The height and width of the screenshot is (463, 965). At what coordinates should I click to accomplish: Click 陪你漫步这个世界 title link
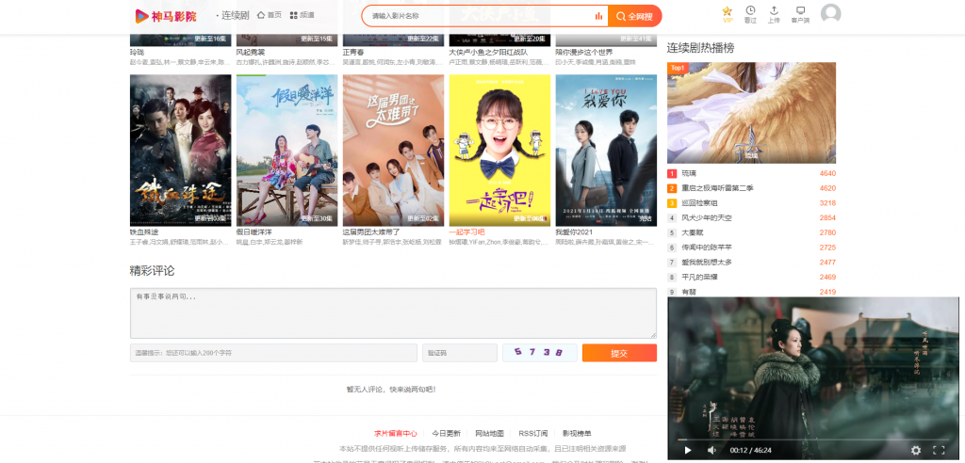coord(584,53)
